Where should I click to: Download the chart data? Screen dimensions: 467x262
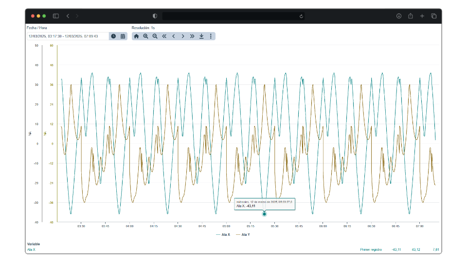201,36
